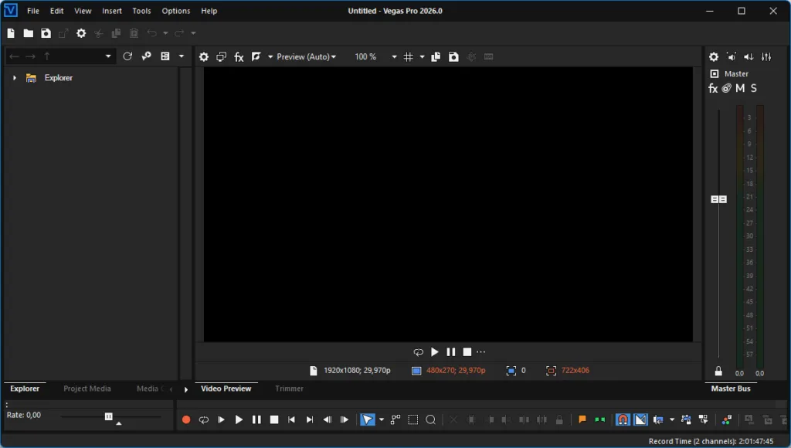Mute the Master bus with M

[740, 89]
